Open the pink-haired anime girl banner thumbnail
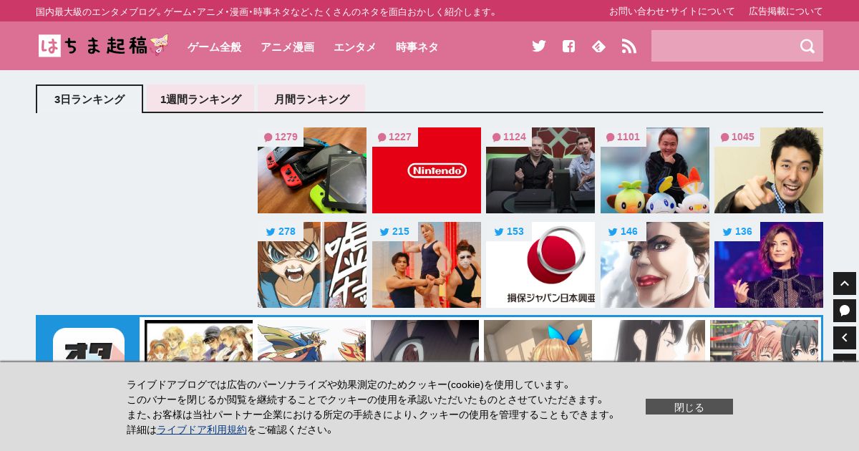This screenshot has height=451, width=859. click(x=764, y=341)
